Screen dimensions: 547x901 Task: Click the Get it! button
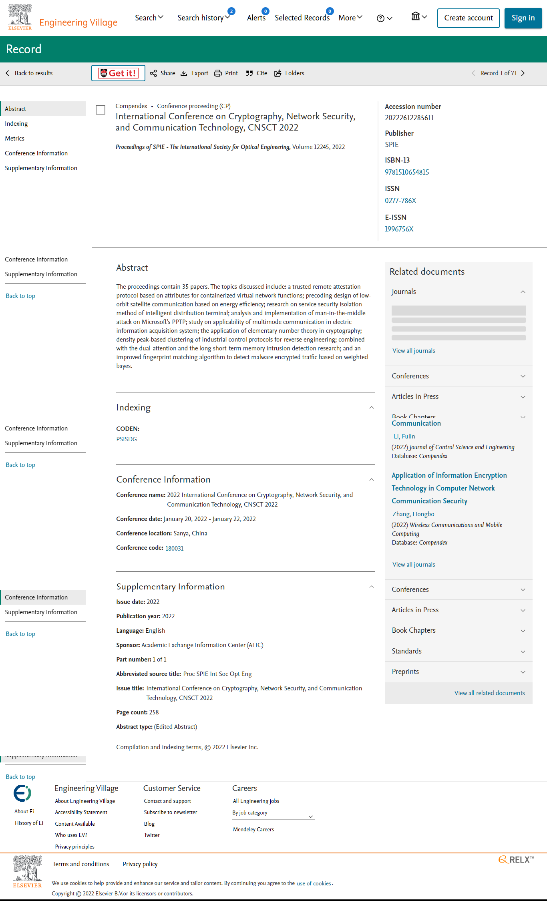(118, 73)
